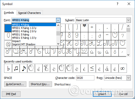This screenshot has width=135, height=99.
Task: Select digit 0 in the symbol grid
Action: tap(8, 36)
